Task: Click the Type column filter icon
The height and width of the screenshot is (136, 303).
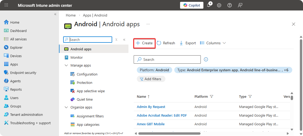Action: coord(250,97)
